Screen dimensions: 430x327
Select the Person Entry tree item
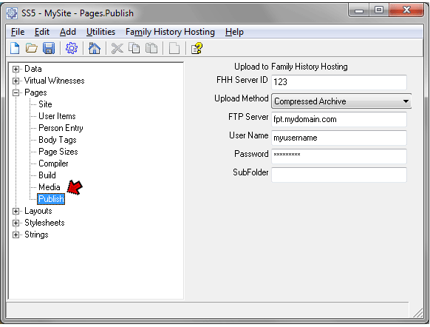coord(61,128)
